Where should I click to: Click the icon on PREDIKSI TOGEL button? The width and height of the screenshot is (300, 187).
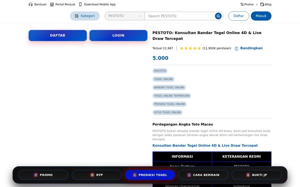[135, 175]
